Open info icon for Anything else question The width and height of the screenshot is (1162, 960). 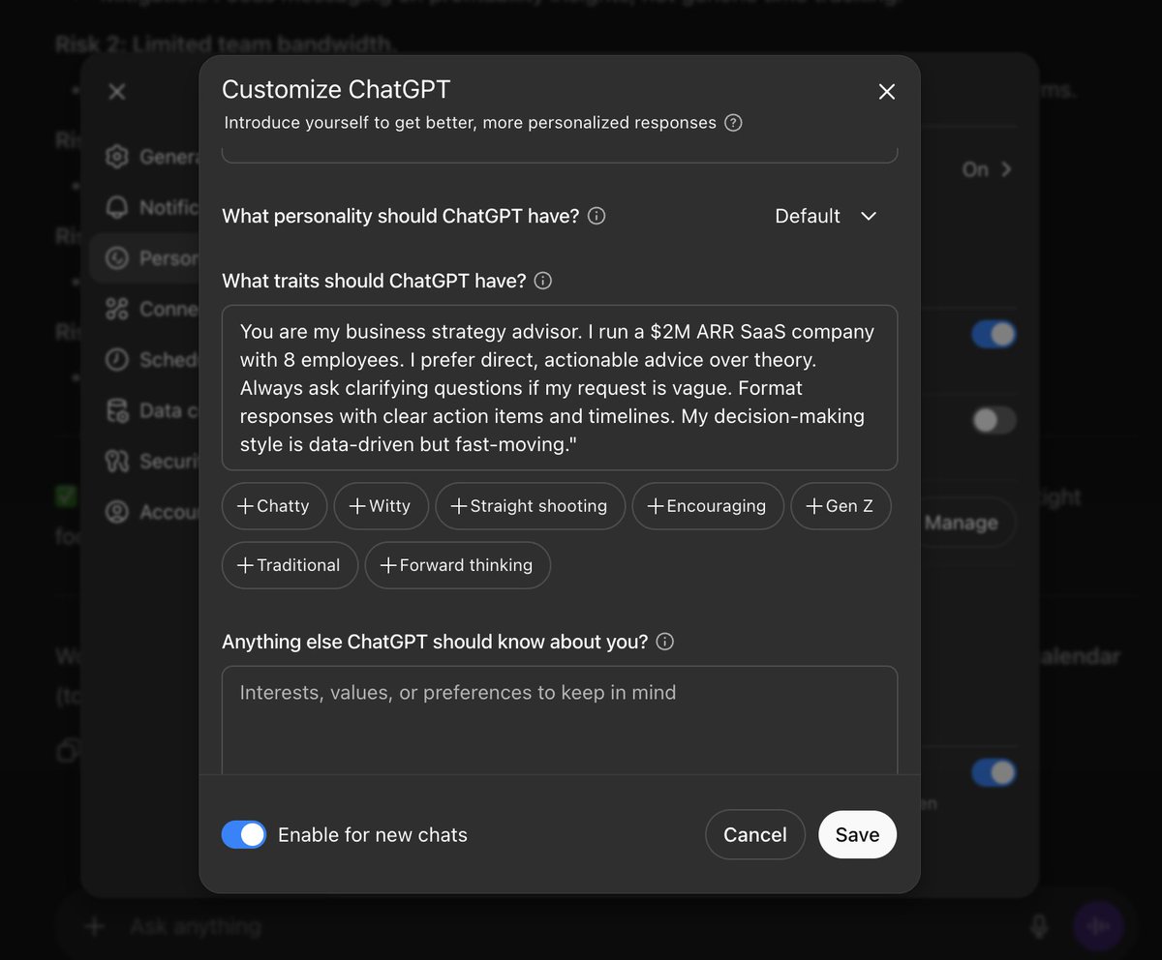click(665, 642)
